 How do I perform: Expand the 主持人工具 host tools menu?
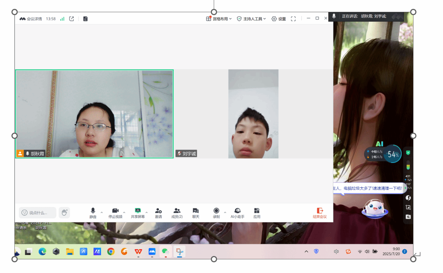click(251, 19)
